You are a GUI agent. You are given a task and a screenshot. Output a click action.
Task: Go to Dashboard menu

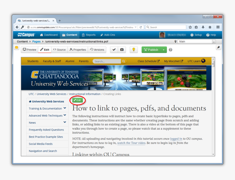49,35
